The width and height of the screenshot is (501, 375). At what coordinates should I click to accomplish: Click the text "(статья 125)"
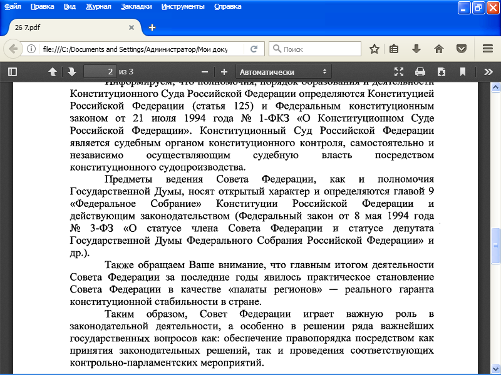coord(223,106)
